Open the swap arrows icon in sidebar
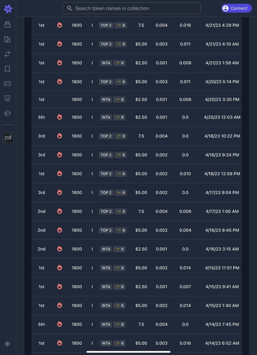The height and width of the screenshot is (355, 257). [x=7, y=54]
